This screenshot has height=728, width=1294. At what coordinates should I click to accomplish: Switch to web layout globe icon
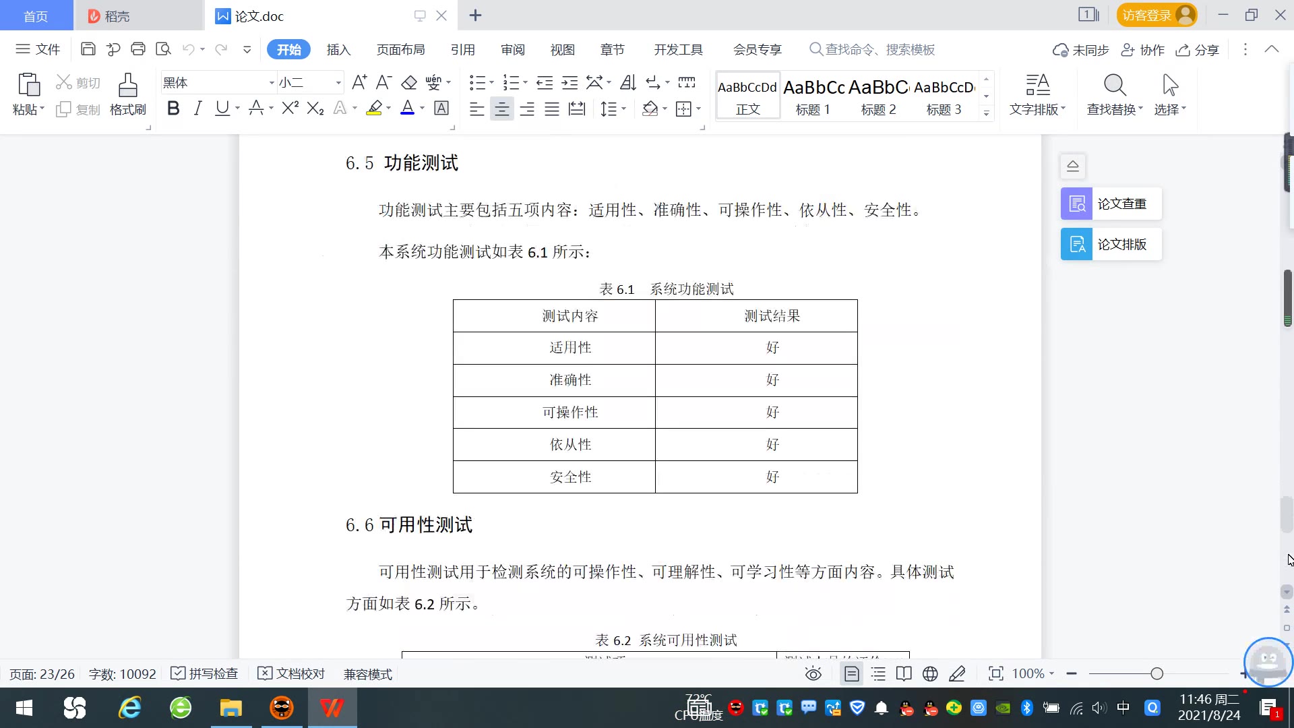[930, 673]
